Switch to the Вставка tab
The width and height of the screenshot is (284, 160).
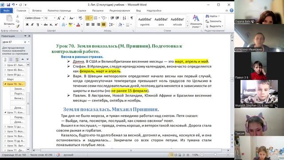pyautogui.click(x=37, y=11)
